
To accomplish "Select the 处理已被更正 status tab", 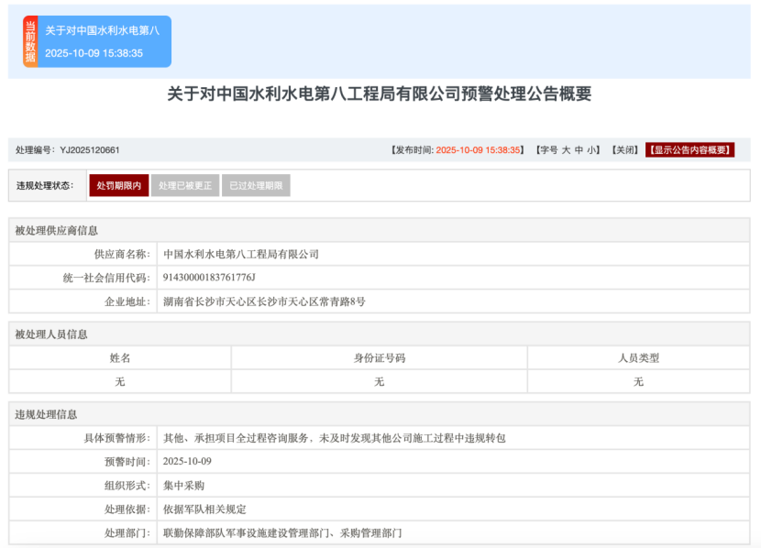I will 185,186.
